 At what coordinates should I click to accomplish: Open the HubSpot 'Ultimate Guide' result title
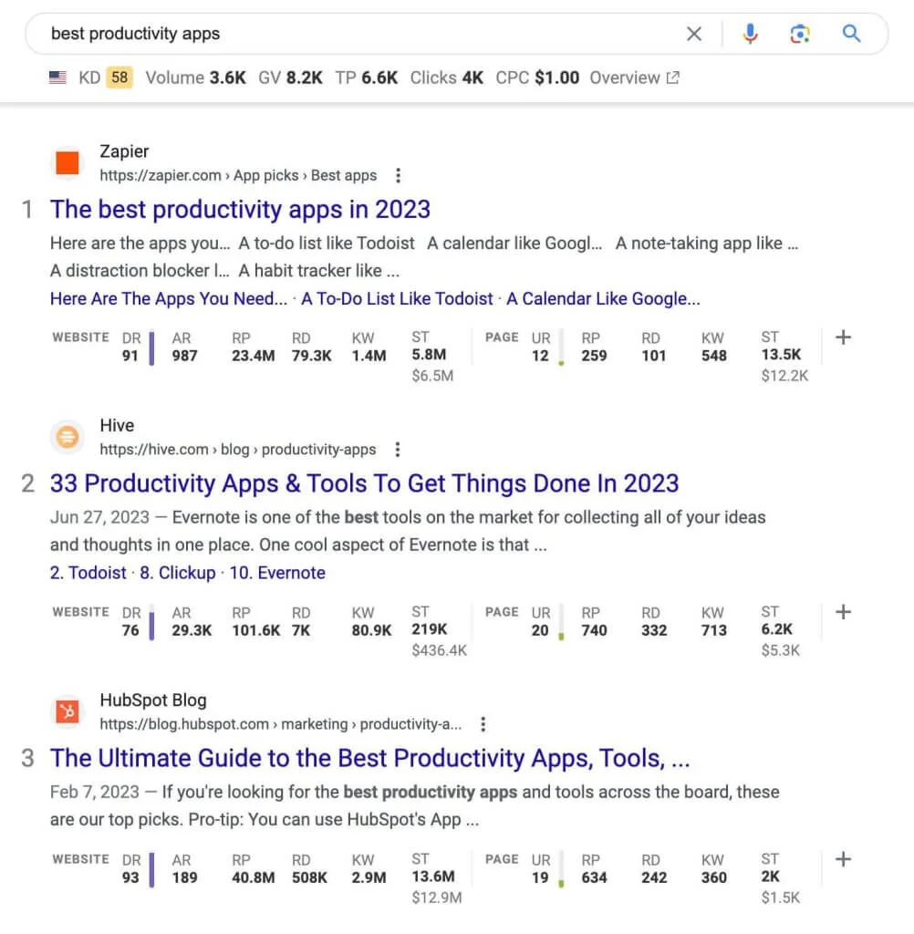point(369,758)
